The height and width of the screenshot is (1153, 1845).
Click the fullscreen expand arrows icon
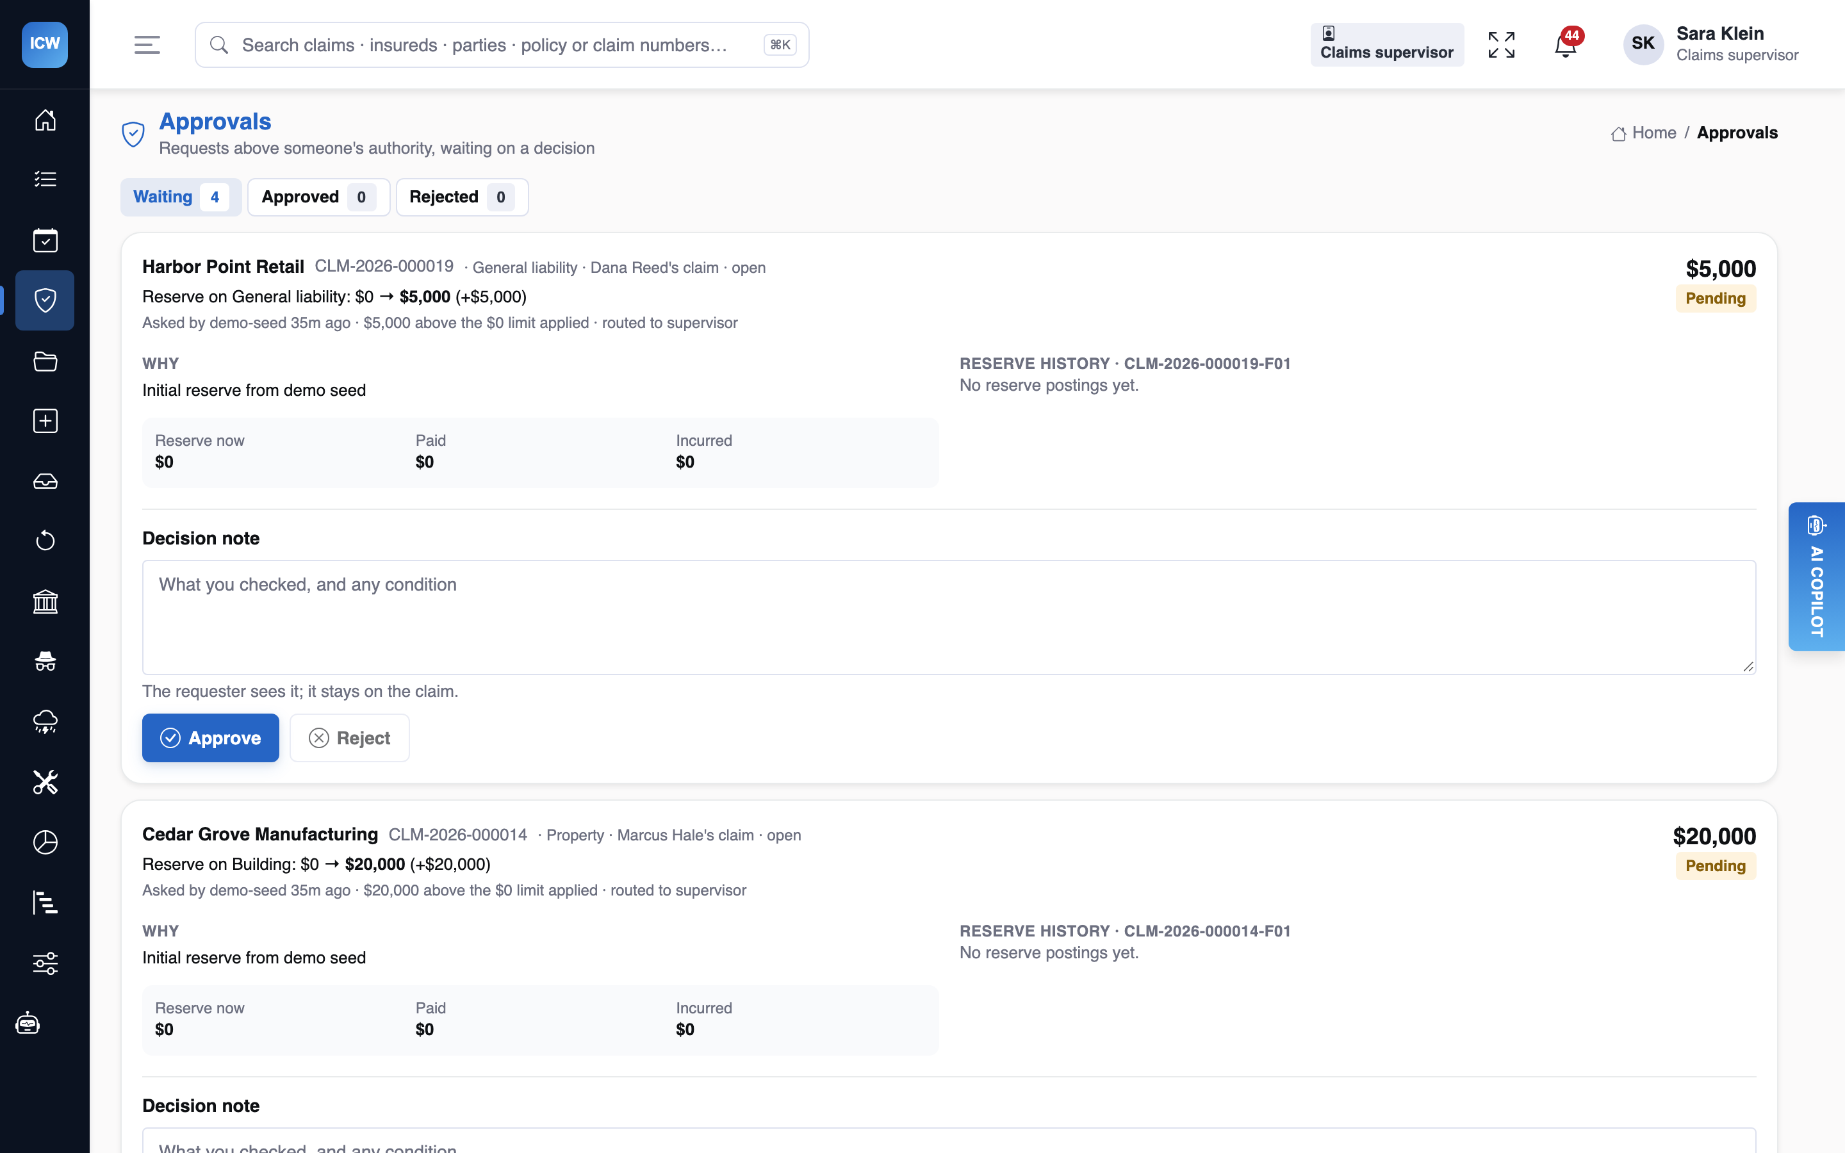[1501, 45]
